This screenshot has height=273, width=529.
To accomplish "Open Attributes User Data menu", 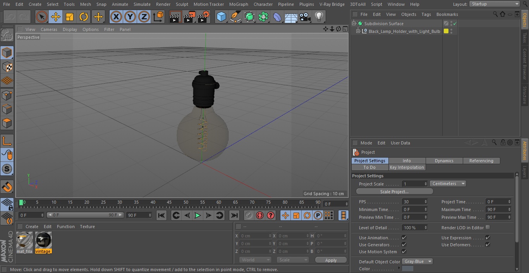I will (400, 143).
